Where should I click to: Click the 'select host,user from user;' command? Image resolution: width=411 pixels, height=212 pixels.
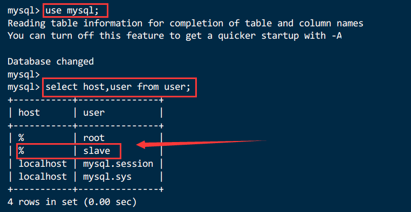click(118, 87)
